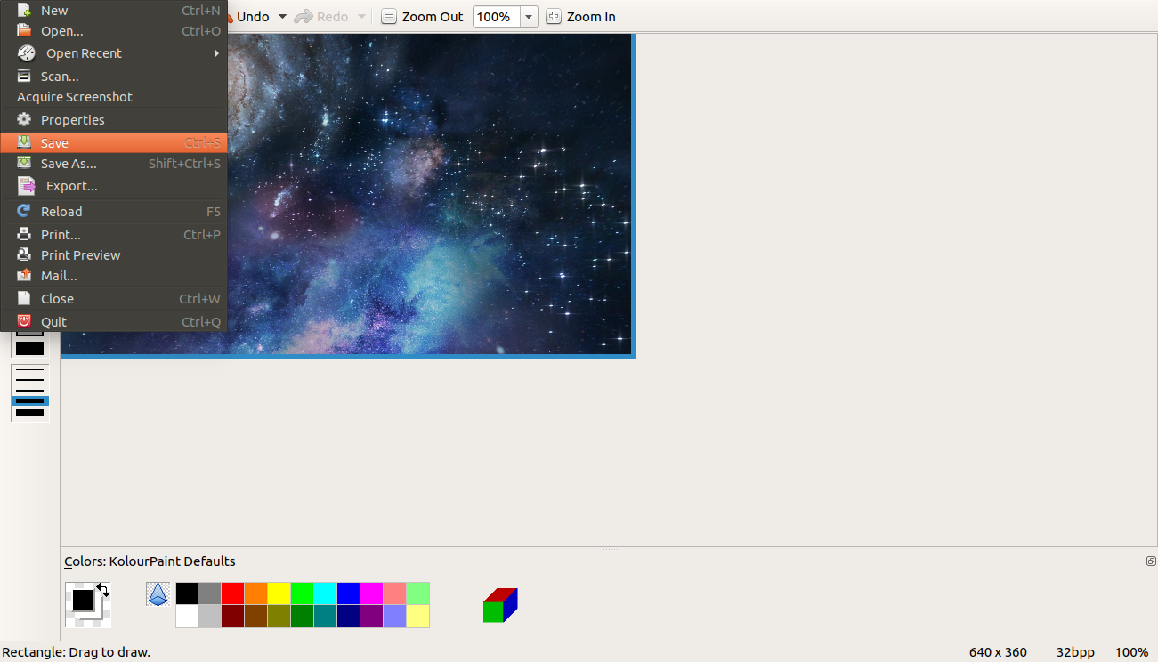The width and height of the screenshot is (1158, 662).
Task: Pick the bright blue color swatch
Action: point(349,593)
